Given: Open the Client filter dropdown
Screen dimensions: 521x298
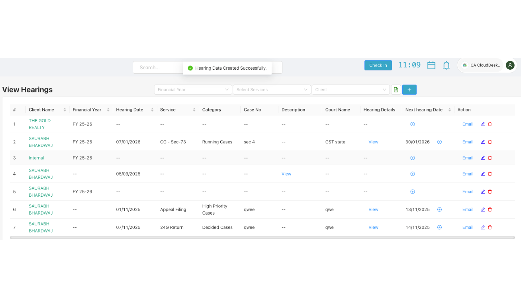Looking at the screenshot, I should click(350, 89).
